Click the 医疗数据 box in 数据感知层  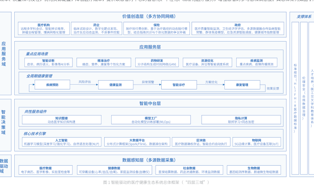[46, 170]
